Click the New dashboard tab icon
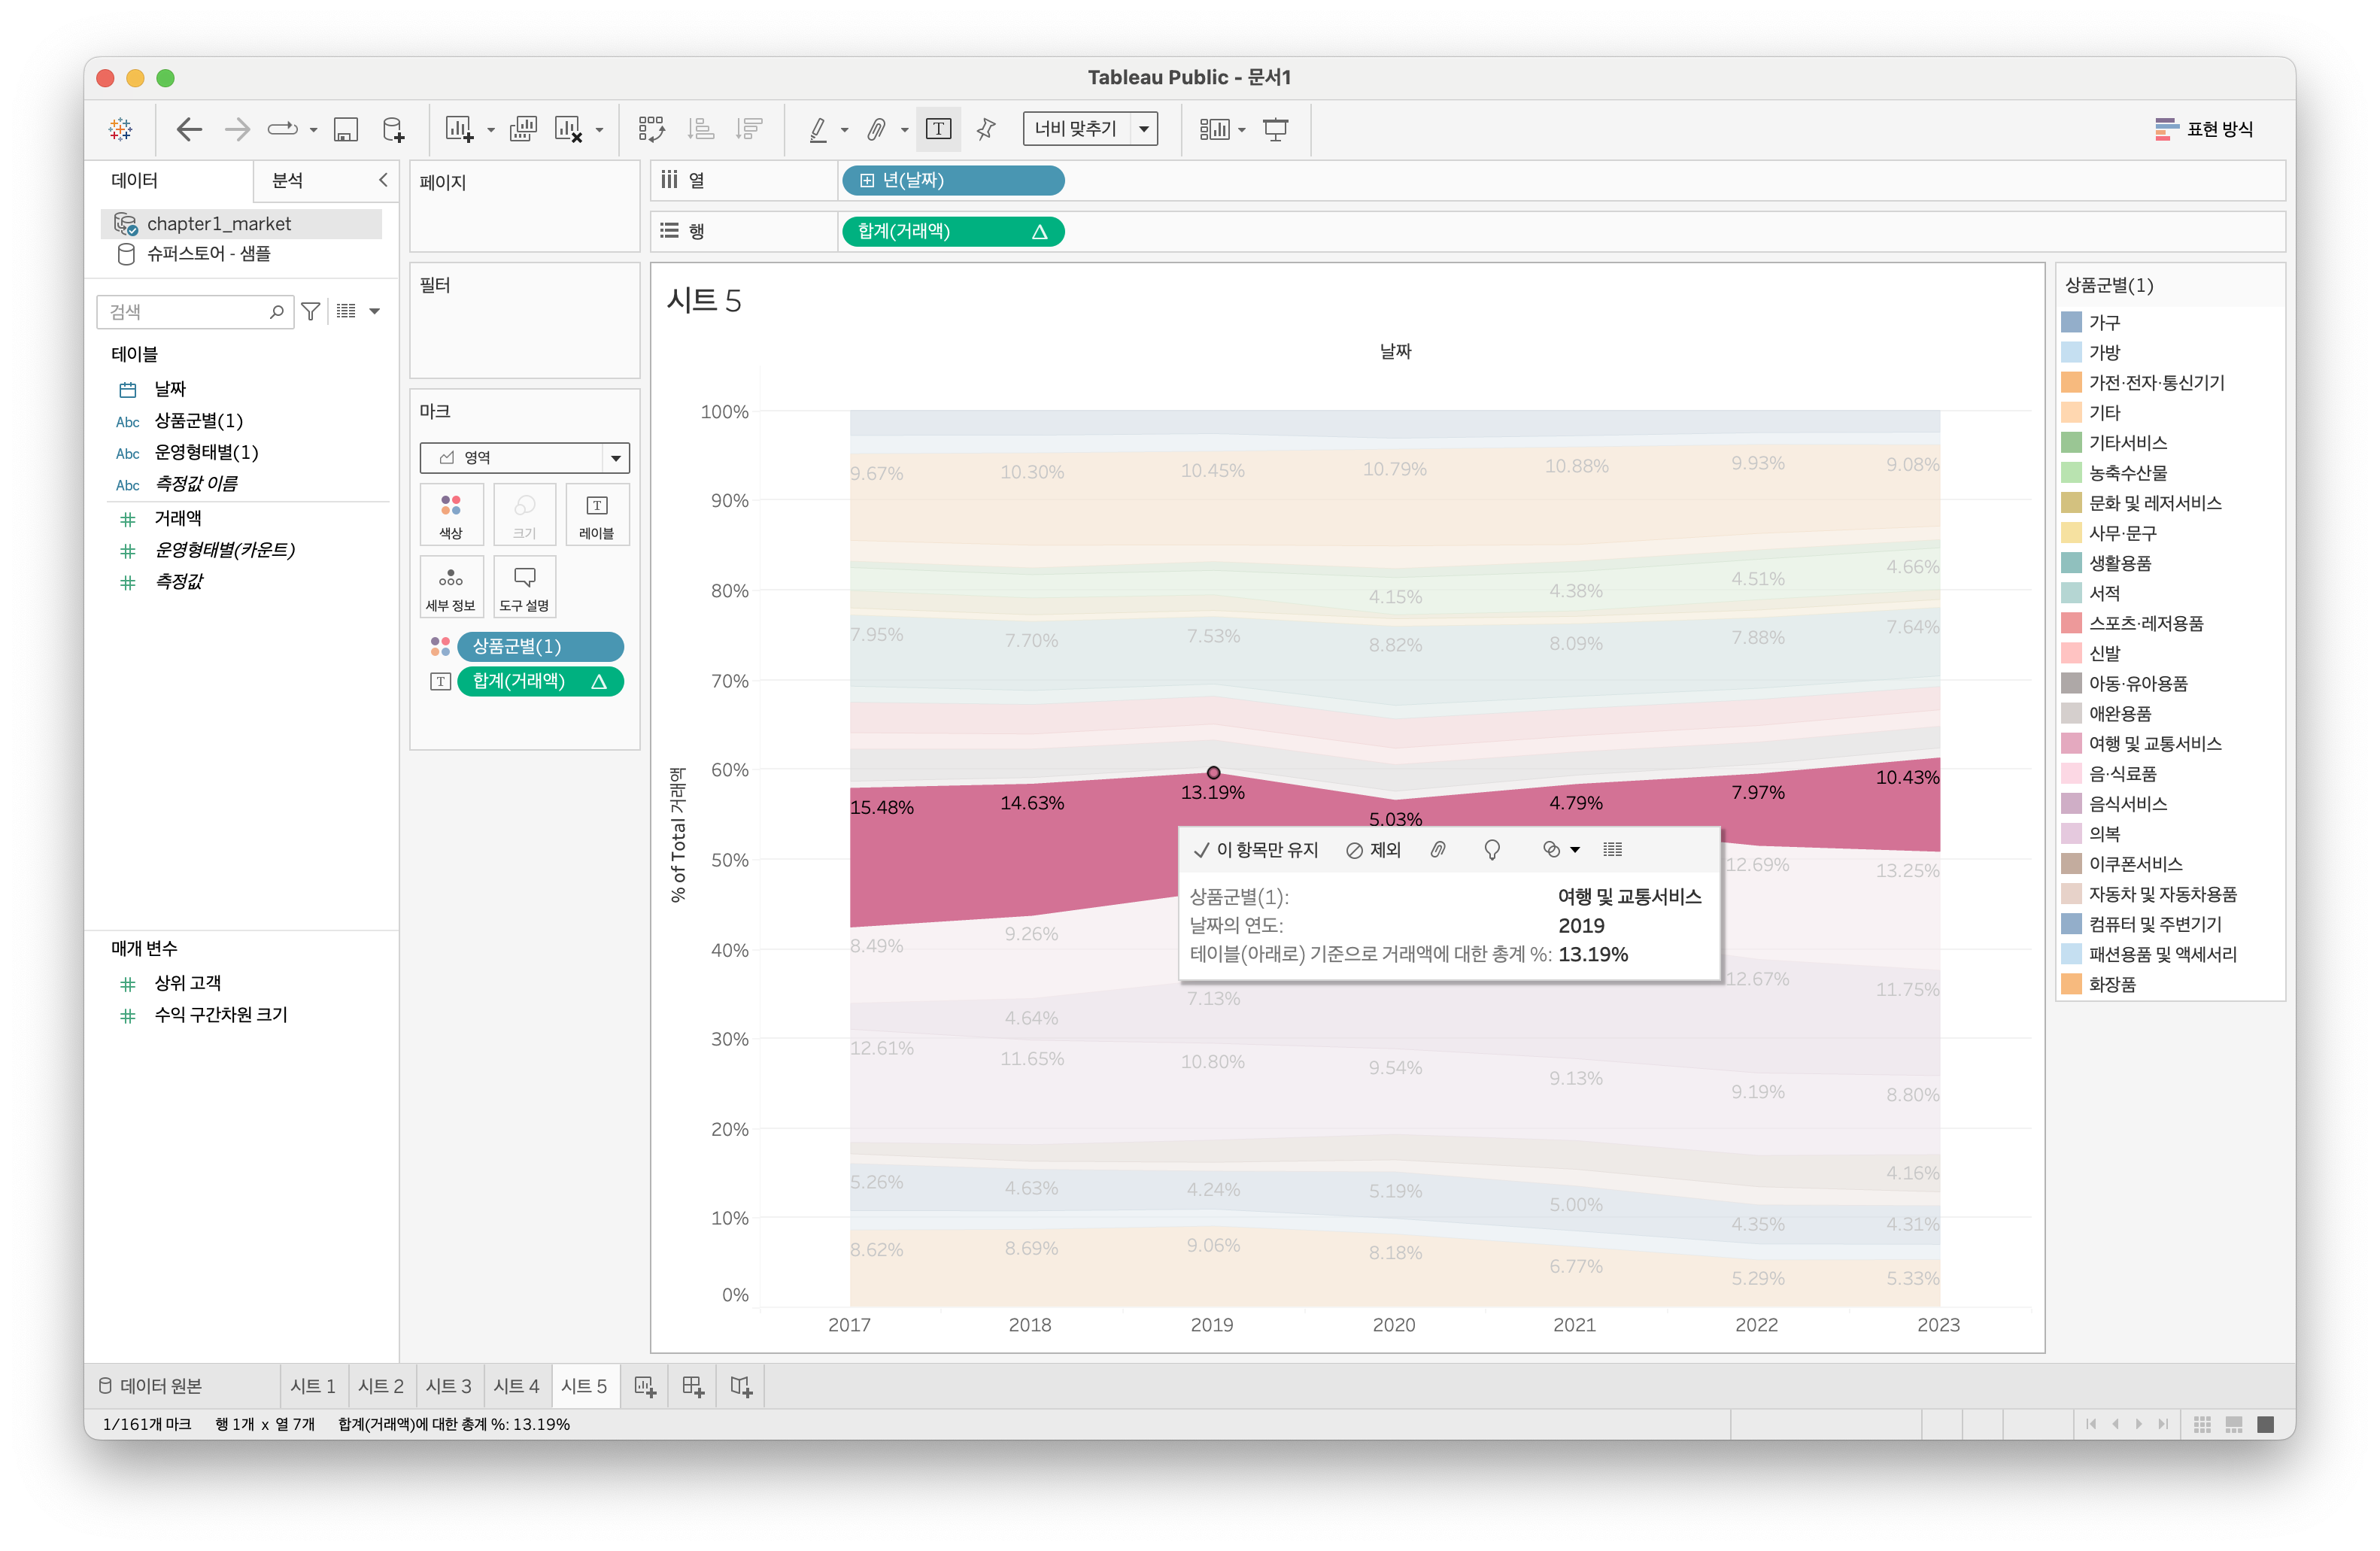 click(693, 1386)
